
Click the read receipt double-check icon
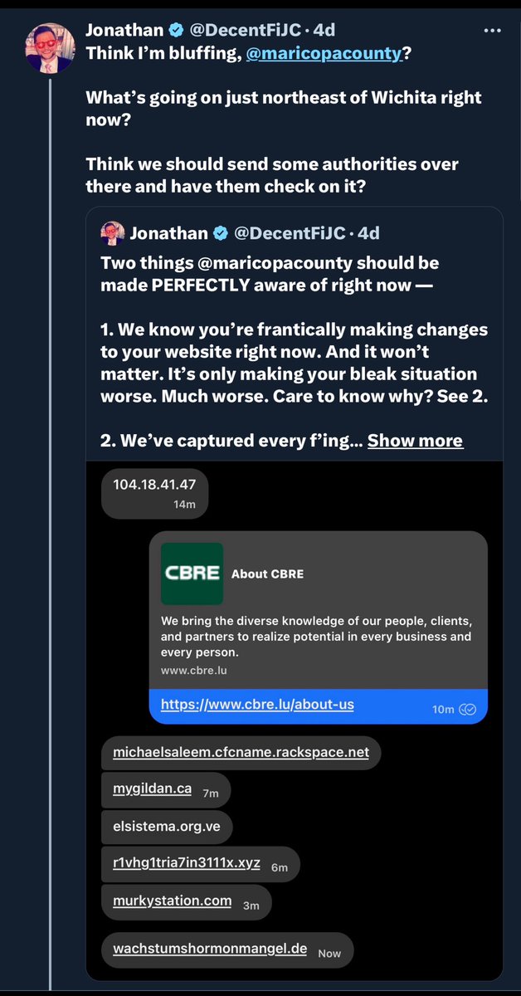tap(467, 709)
